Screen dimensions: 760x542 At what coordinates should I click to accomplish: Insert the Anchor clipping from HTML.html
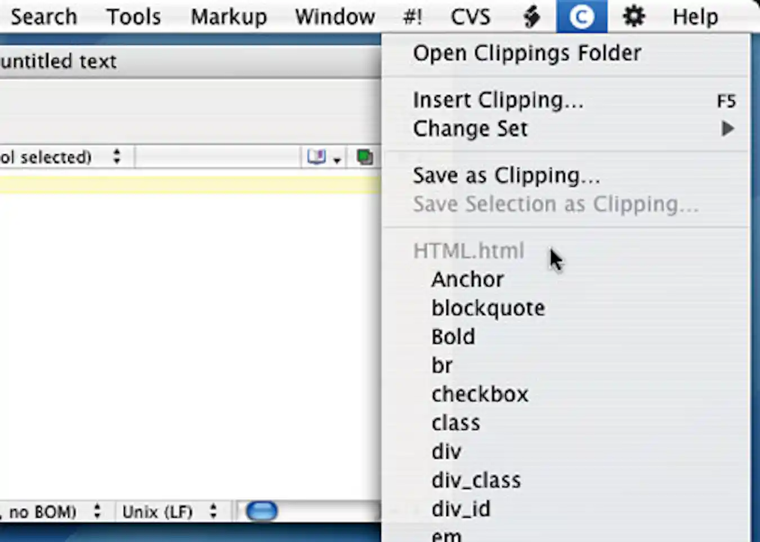467,279
